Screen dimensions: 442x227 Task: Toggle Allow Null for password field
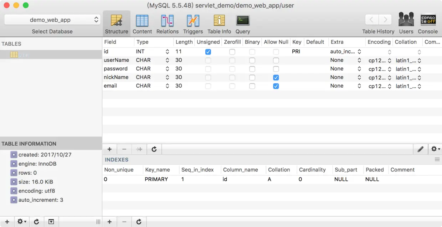[x=276, y=69]
